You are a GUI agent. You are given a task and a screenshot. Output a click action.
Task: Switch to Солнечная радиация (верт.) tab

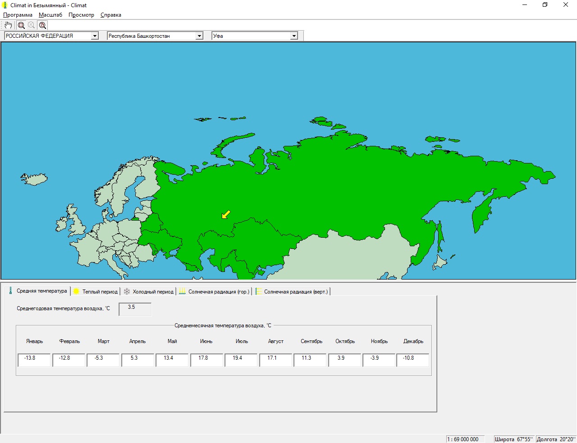pyautogui.click(x=296, y=292)
